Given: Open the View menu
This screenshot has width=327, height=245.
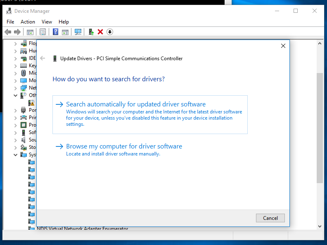Looking at the screenshot, I should coord(47,22).
